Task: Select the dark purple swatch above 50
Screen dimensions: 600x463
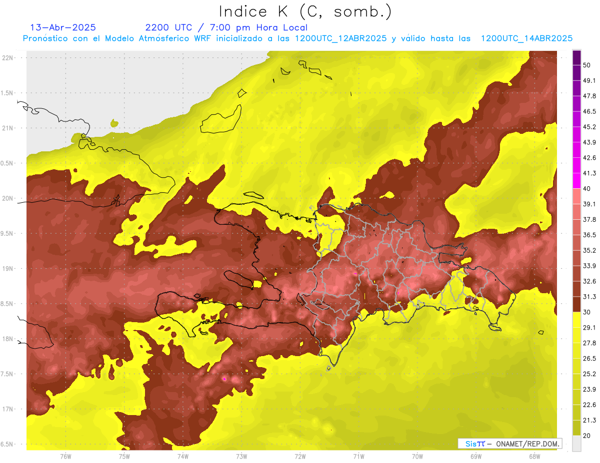Action: pyautogui.click(x=576, y=58)
